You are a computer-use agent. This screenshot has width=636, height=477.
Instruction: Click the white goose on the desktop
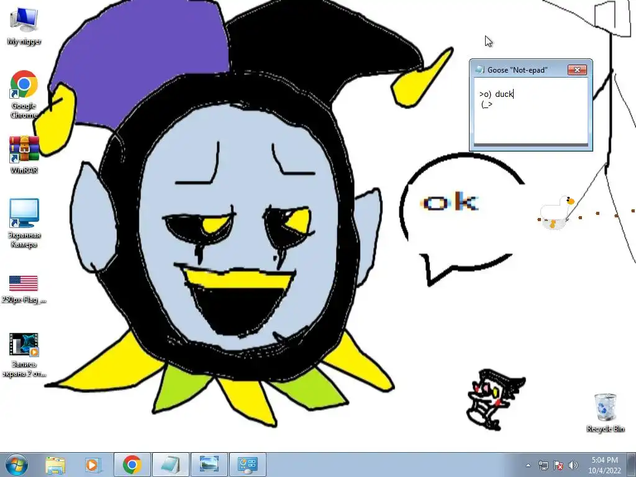(556, 212)
